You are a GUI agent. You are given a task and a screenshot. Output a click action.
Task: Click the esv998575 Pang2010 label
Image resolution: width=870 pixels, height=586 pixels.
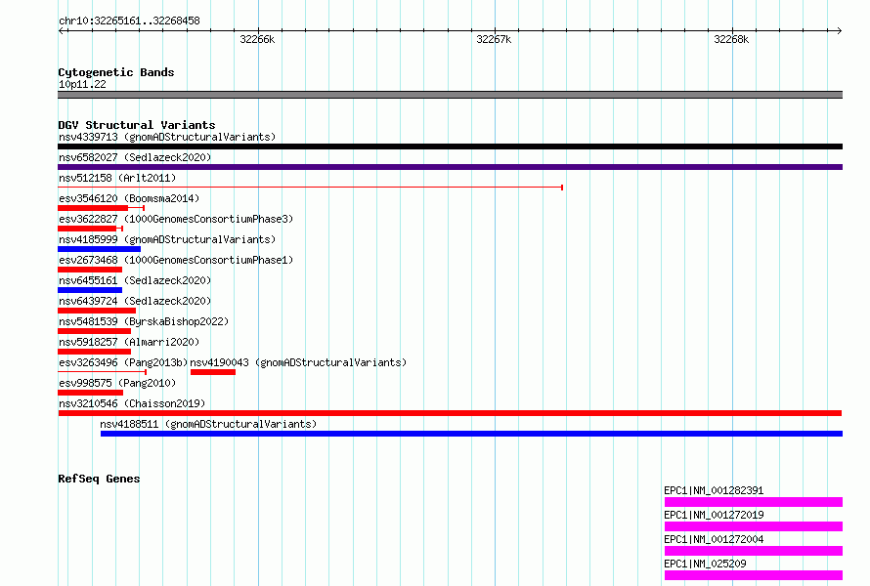coord(117,383)
